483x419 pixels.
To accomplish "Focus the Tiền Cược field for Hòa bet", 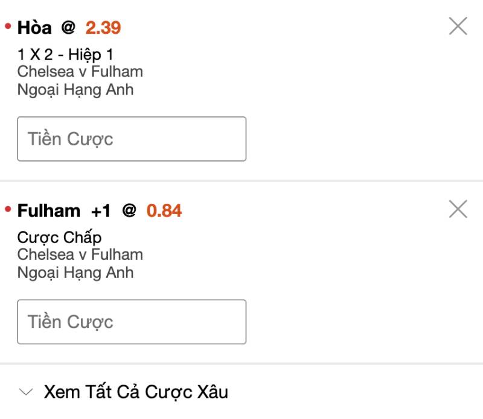I will coord(132,139).
